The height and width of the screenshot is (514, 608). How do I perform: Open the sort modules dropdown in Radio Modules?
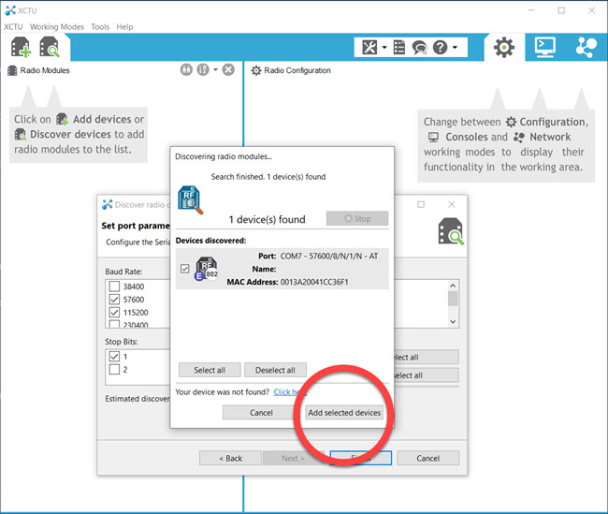click(215, 70)
